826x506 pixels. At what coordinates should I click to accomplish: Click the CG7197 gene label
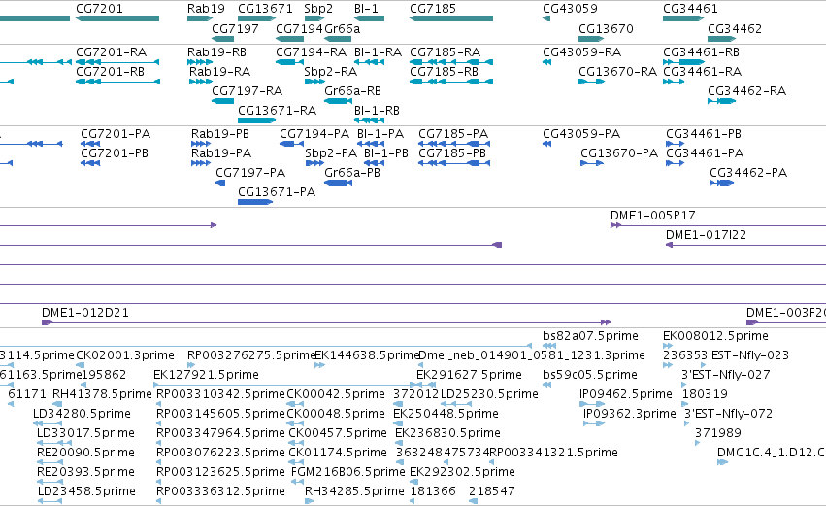coord(235,28)
